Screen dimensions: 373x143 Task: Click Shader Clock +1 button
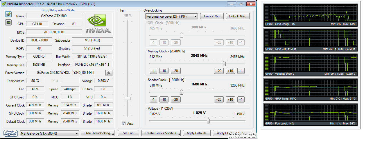point(241,100)
